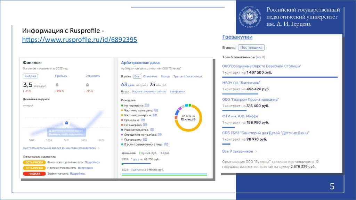Click the Herzen University emblem logo
356x200 pixels.
(250, 17)
